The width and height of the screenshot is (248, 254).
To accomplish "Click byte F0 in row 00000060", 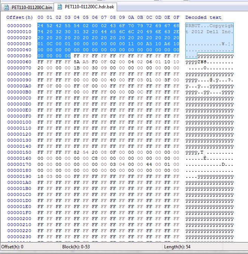I will tap(95, 62).
